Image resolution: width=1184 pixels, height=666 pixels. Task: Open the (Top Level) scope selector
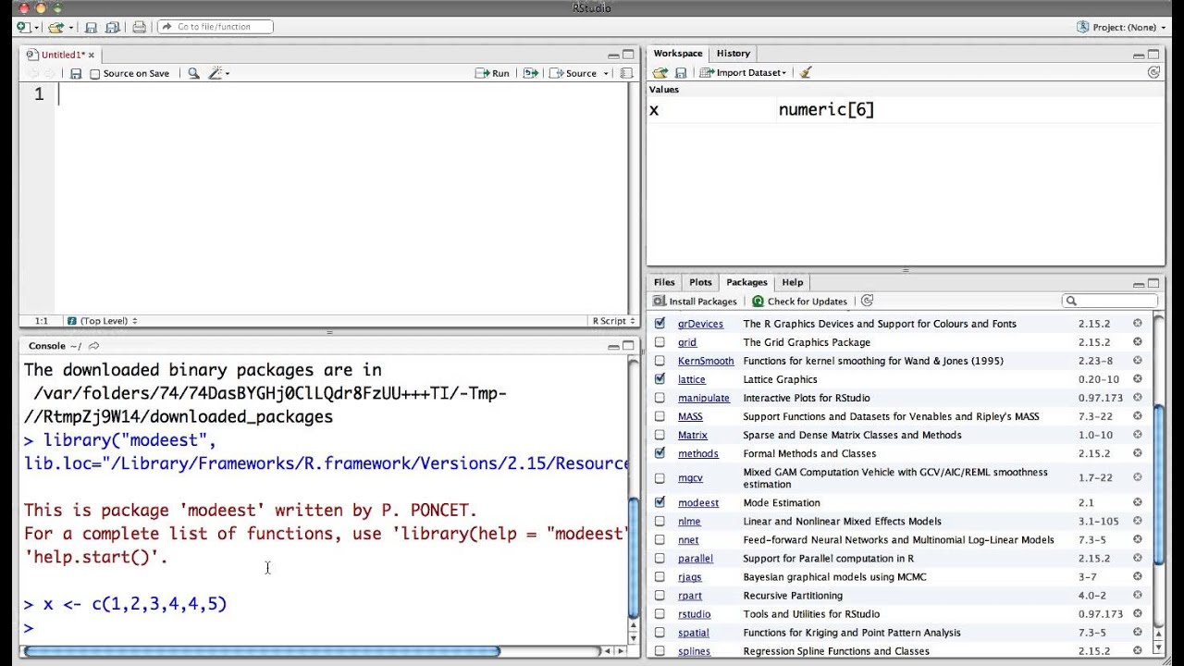[102, 321]
